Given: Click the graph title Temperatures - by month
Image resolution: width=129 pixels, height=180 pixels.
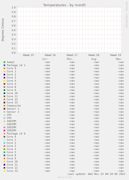Looking at the screenshot, I should 64,5.
